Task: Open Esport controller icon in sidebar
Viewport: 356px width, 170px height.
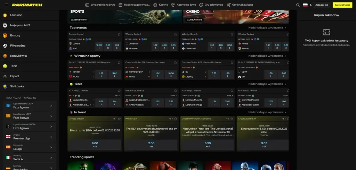Action: (x=5, y=76)
